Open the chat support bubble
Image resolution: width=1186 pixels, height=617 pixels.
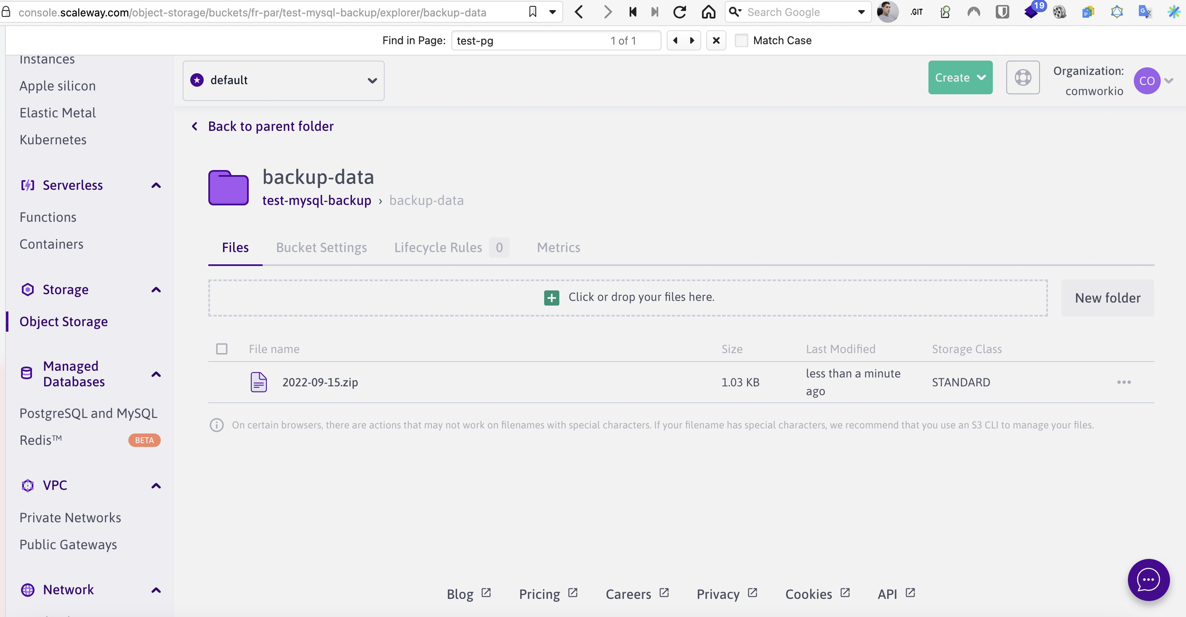click(x=1148, y=580)
